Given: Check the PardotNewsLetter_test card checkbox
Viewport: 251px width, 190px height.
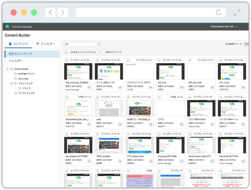Looking at the screenshot, I should [67, 97].
